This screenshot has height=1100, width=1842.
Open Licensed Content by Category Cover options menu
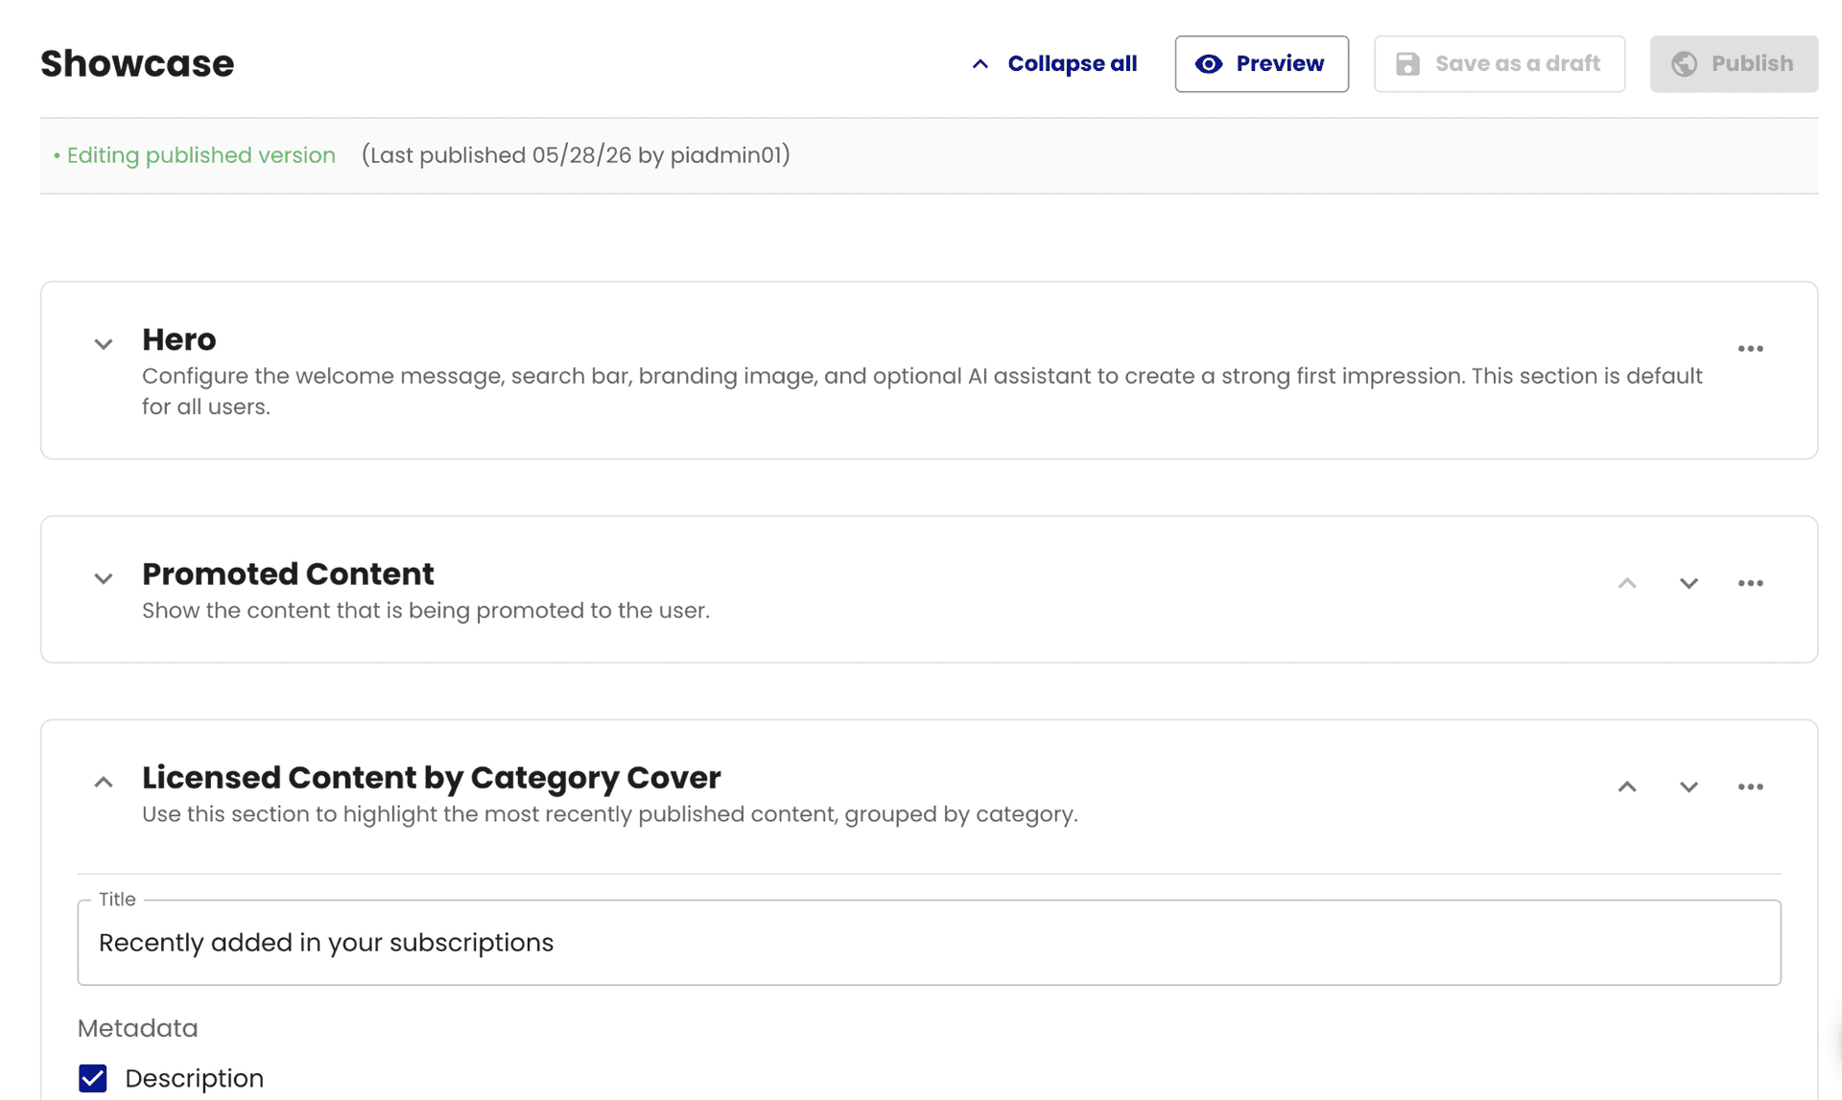1750,786
